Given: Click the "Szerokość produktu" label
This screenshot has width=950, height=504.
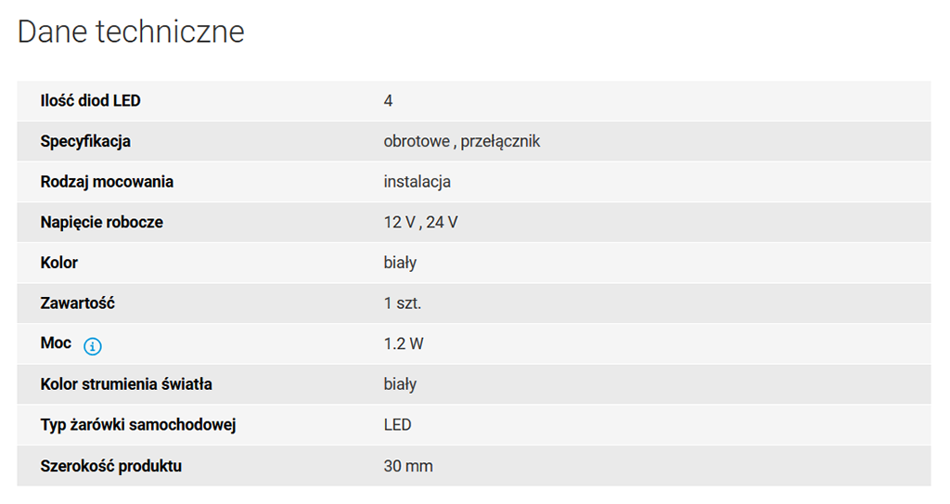Looking at the screenshot, I should coord(111,466).
